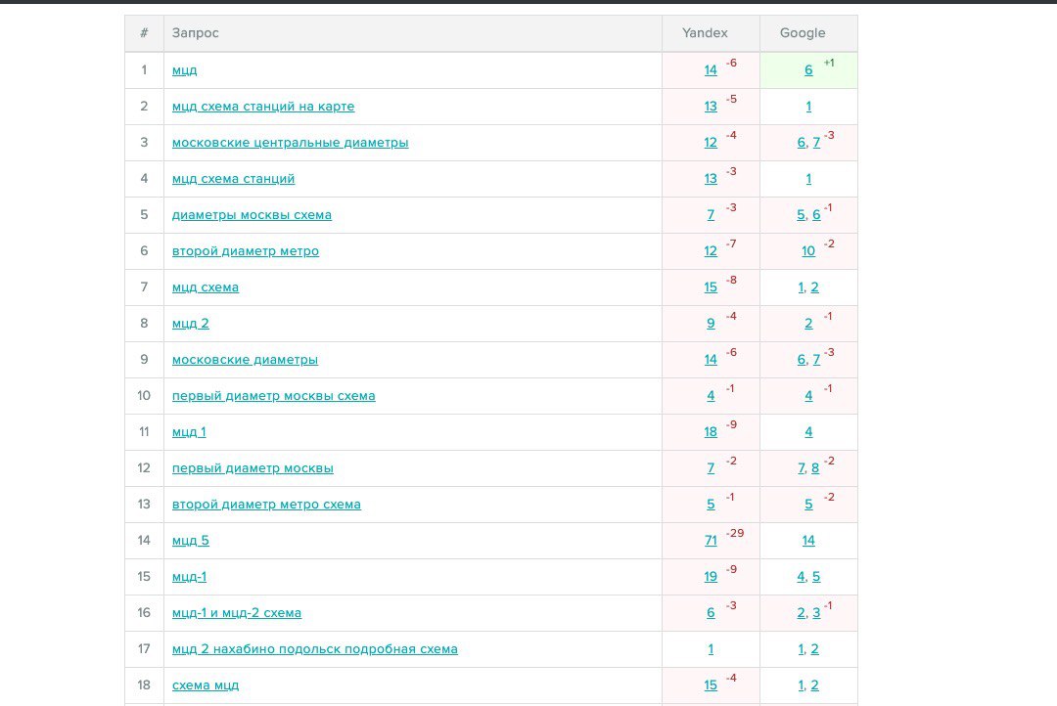Open the "второй диаметр метро" query link

point(246,251)
